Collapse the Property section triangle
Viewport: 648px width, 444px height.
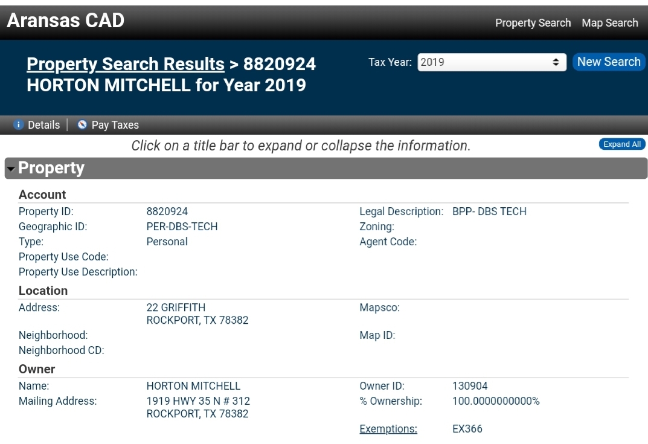[x=11, y=169]
